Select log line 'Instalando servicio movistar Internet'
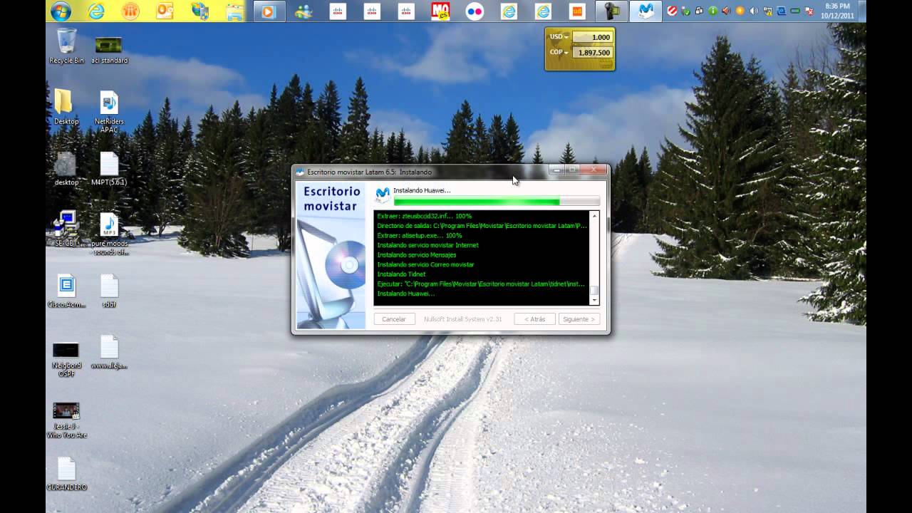 (x=428, y=245)
